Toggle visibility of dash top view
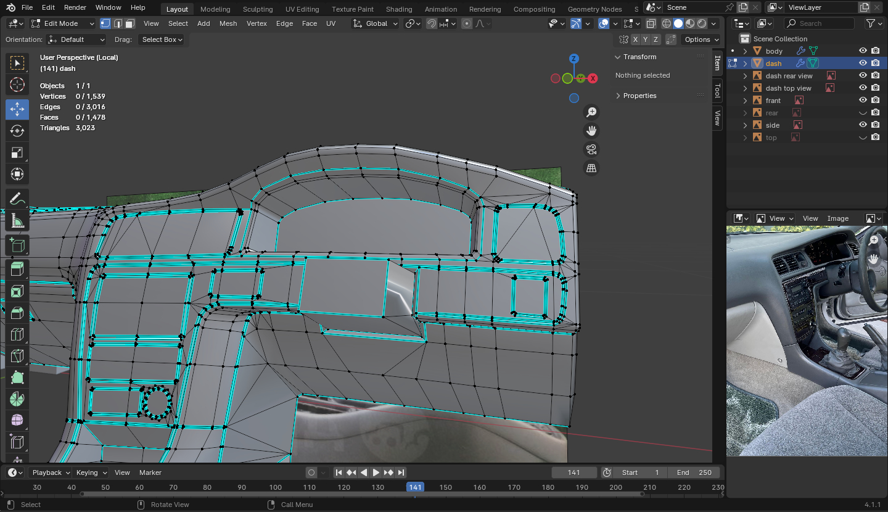 [x=863, y=88]
